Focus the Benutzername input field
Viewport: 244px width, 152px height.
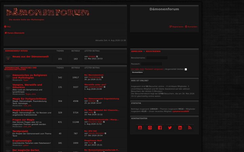point(157,58)
